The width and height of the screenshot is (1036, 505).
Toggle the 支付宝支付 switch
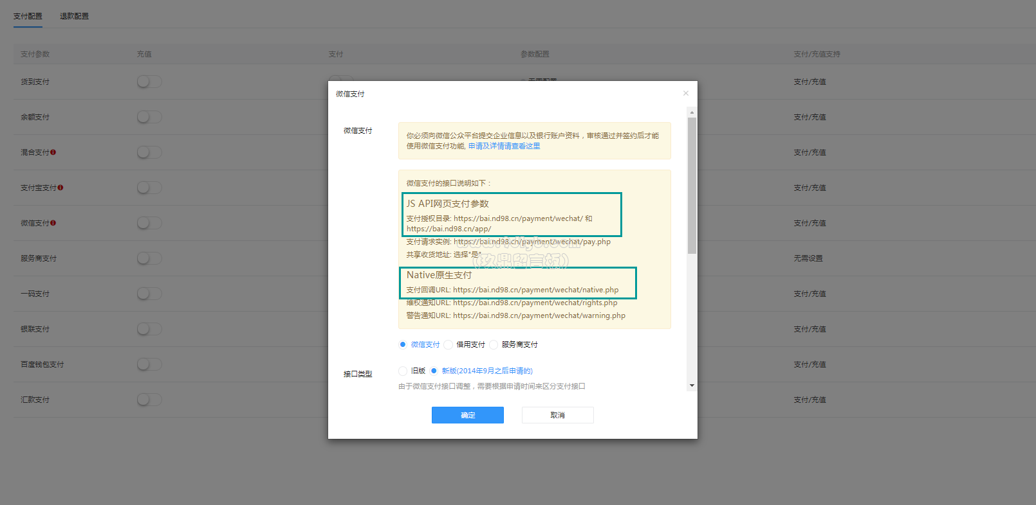pyautogui.click(x=149, y=188)
